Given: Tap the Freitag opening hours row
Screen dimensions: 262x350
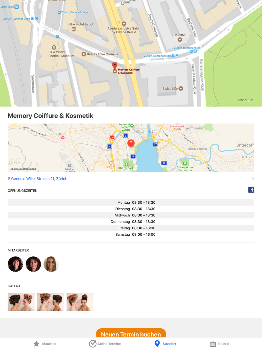Looking at the screenshot, I should click(131, 228).
